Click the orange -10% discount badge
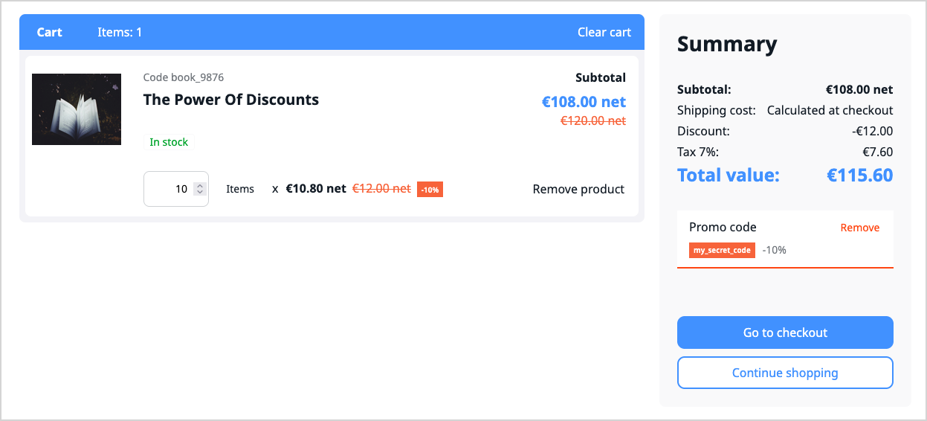Screen dimensions: 927x421 (x=430, y=190)
